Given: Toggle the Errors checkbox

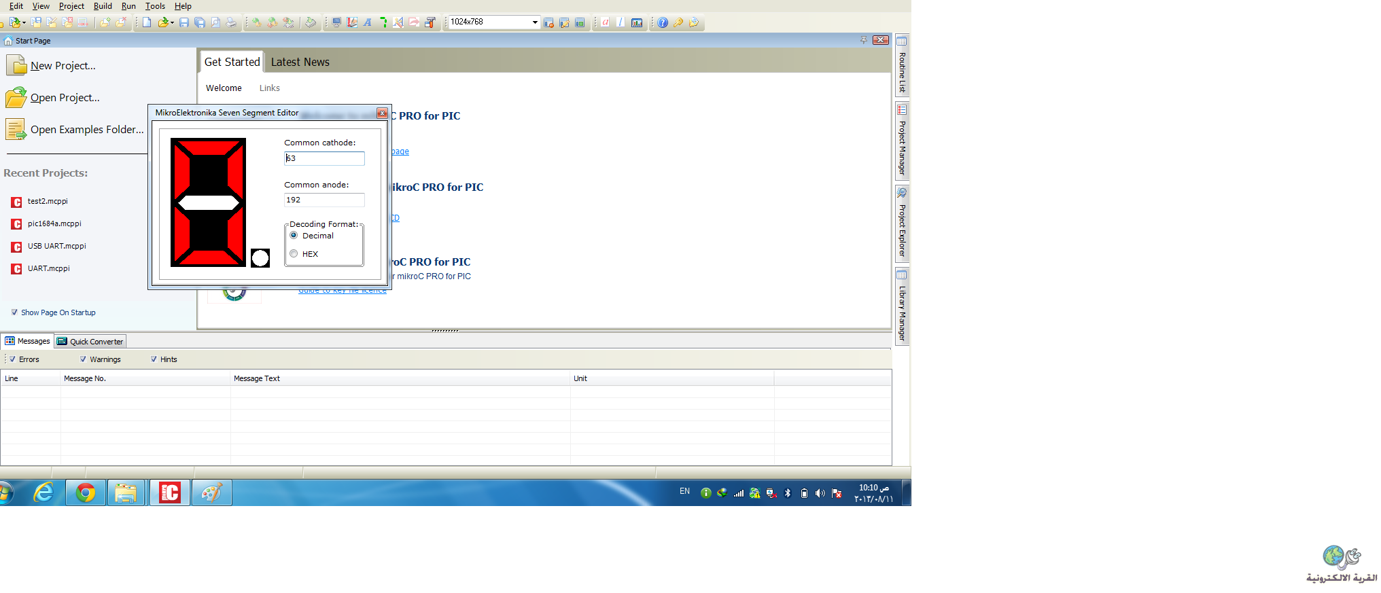Looking at the screenshot, I should tap(12, 359).
